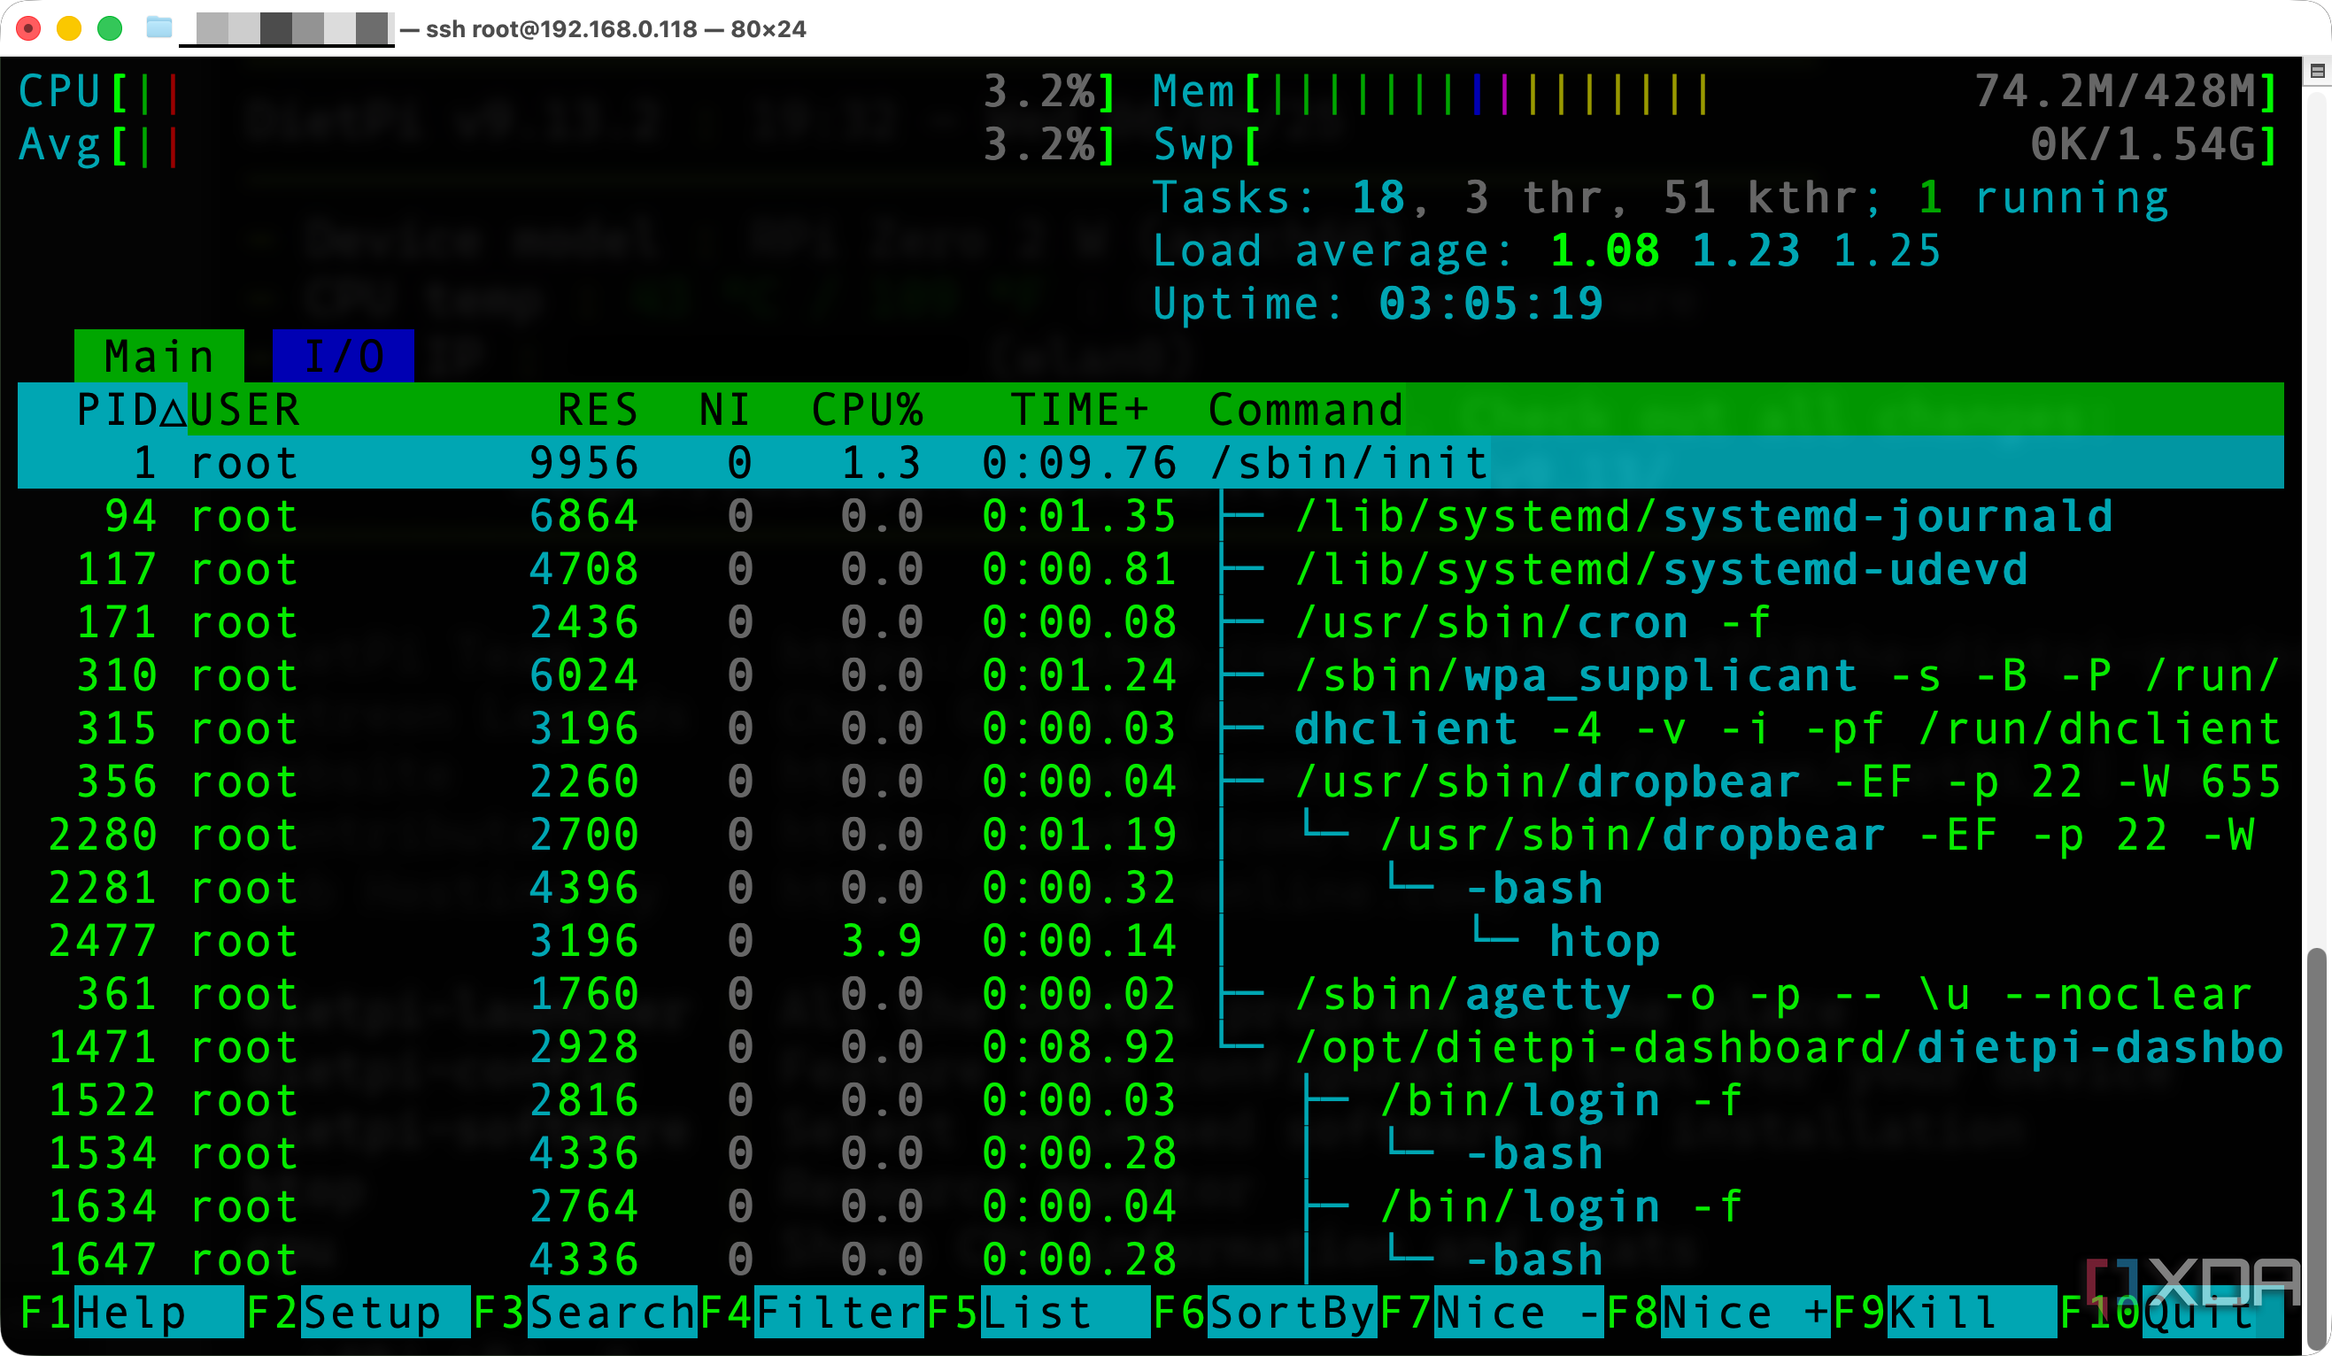2332x1356 pixels.
Task: Select the systemd-udevd process row
Action: [x=1150, y=569]
